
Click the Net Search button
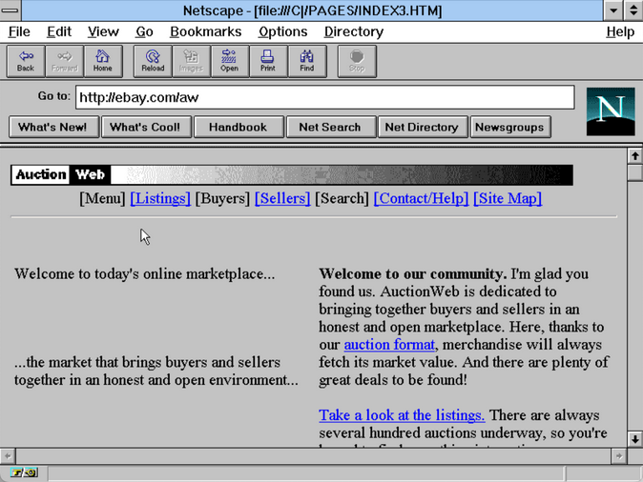[x=329, y=127]
